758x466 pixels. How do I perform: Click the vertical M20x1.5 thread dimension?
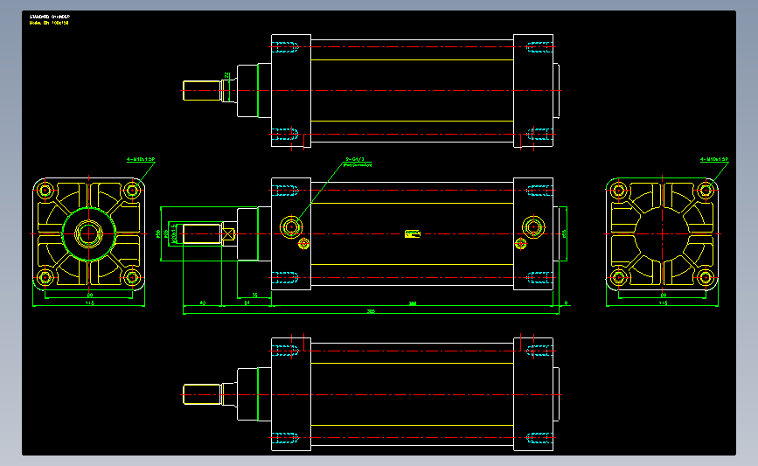pyautogui.click(x=173, y=233)
